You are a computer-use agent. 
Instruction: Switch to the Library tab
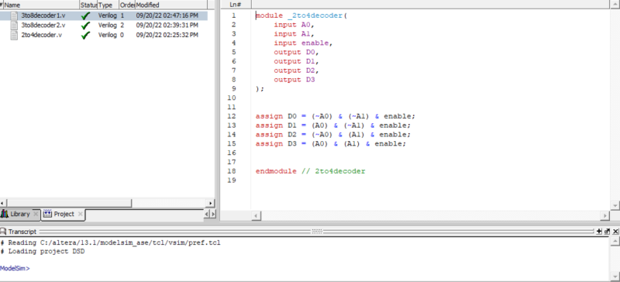[20, 214]
